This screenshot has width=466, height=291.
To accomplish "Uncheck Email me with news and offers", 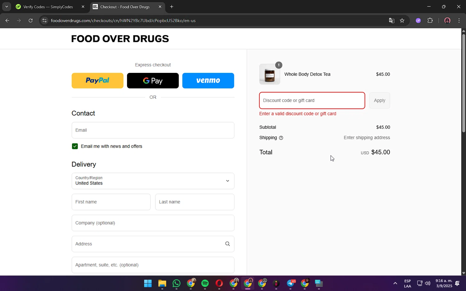I will 75,146.
